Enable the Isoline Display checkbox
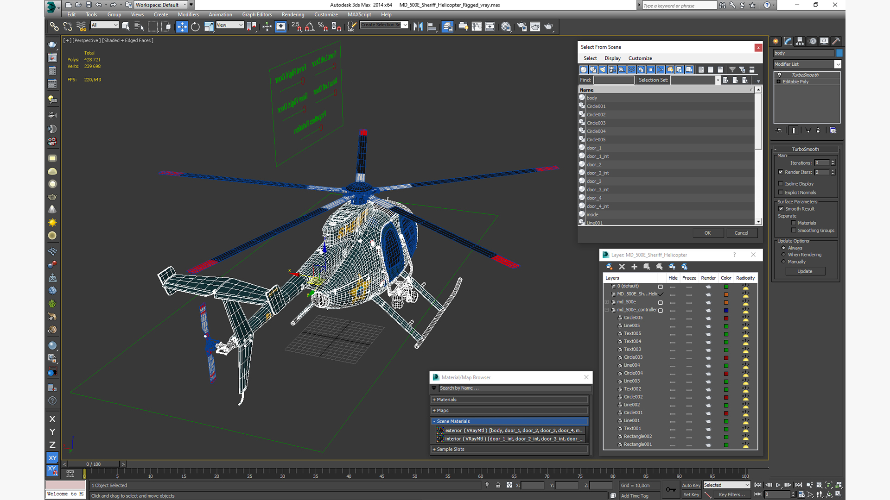 click(781, 184)
